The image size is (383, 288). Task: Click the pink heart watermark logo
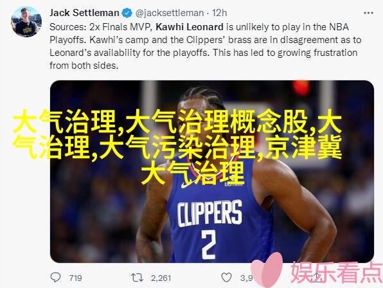[x=267, y=270]
